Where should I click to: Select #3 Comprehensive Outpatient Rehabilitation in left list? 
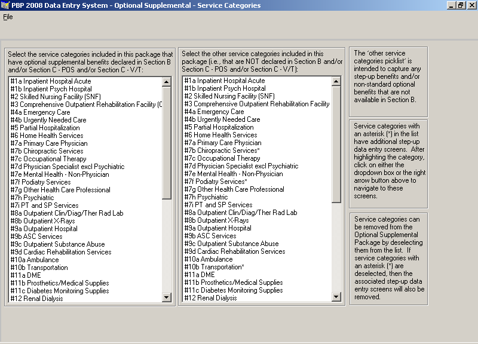pos(85,105)
